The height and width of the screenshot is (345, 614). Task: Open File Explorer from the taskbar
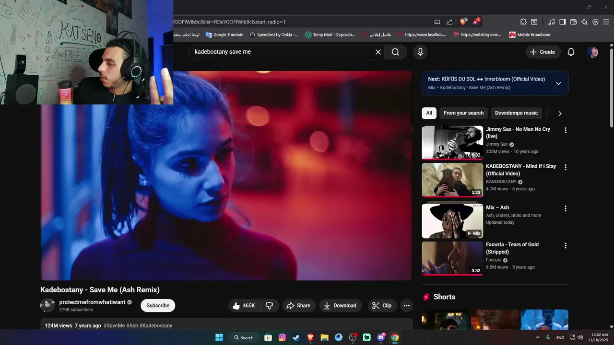[324, 337]
